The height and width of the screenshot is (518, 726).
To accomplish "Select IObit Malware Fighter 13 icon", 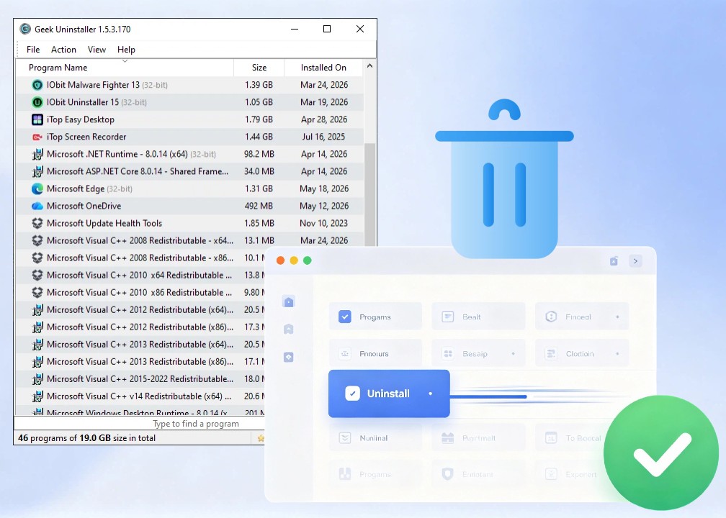I will point(37,85).
